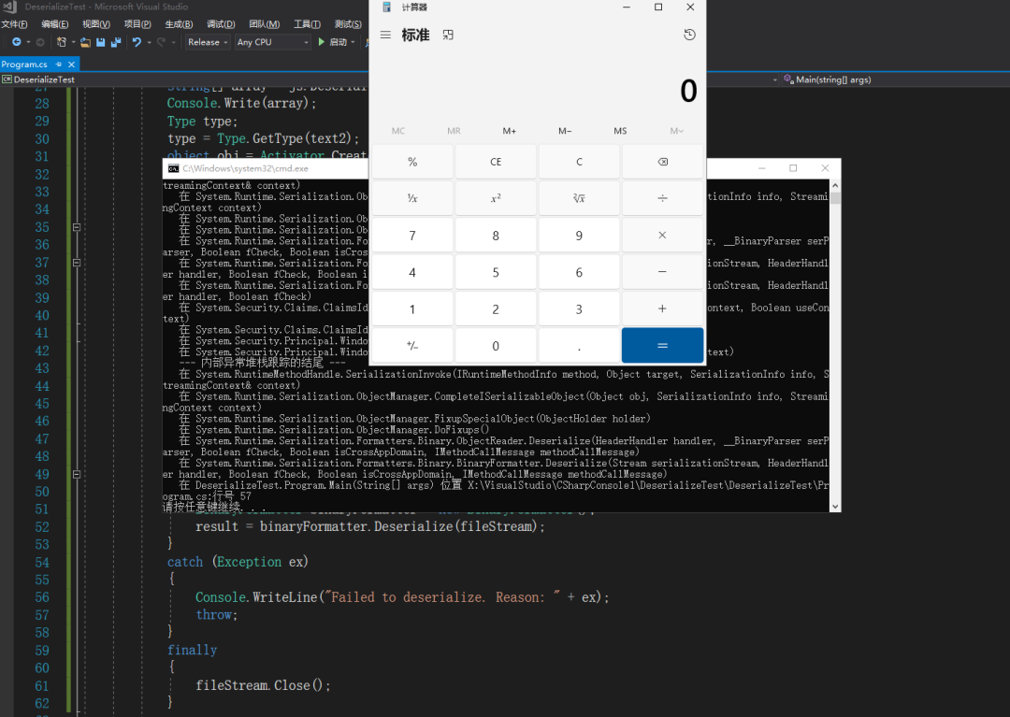Click the calculator number 0 key
This screenshot has width=1010, height=717.
496,346
